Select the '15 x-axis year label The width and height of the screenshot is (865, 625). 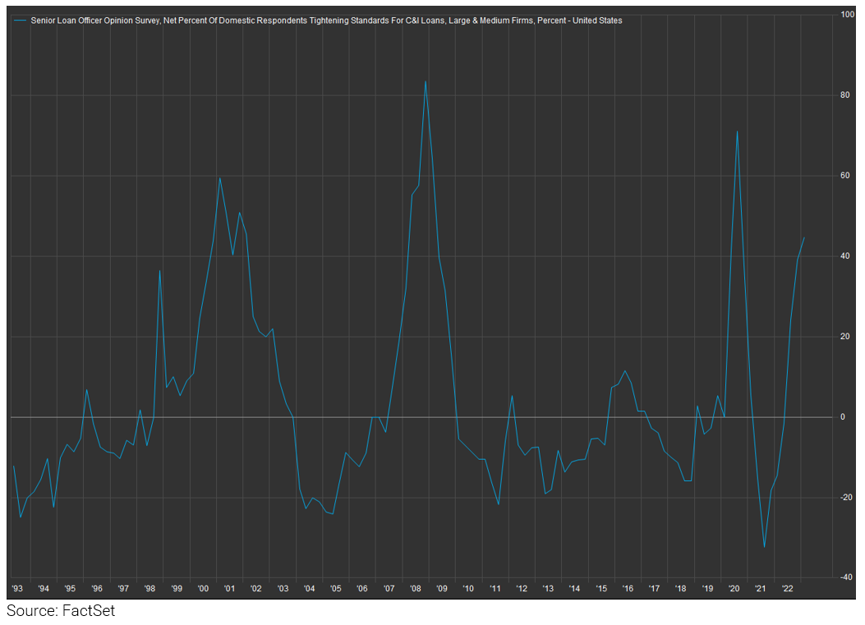pos(601,588)
